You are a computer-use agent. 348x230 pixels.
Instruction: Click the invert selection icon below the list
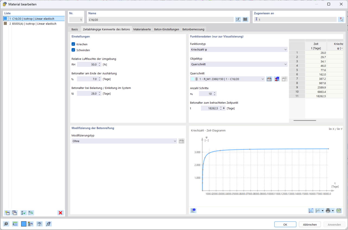pos(31,213)
